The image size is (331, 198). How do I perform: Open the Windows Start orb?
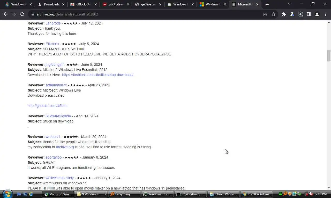pyautogui.click(x=7, y=194)
